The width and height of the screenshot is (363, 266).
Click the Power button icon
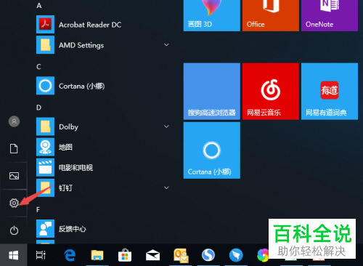point(14,230)
